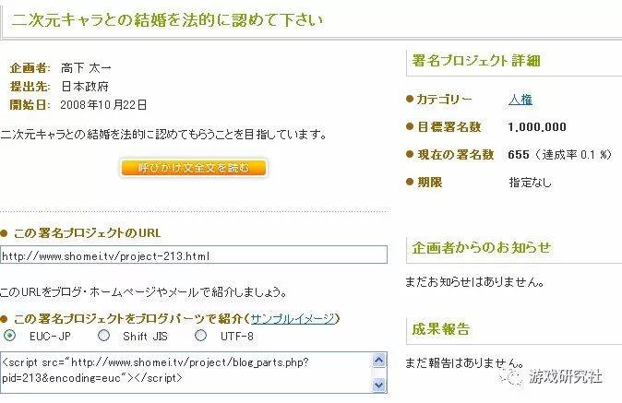Select the Shift JIS encoding radio button
This screenshot has width=622, height=403.
tap(103, 336)
